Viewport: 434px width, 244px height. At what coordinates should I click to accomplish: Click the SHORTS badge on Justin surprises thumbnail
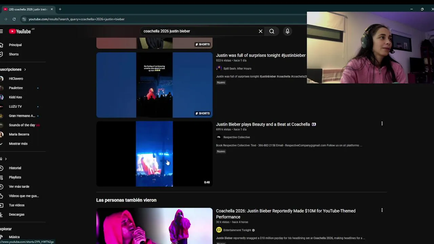pos(203,114)
